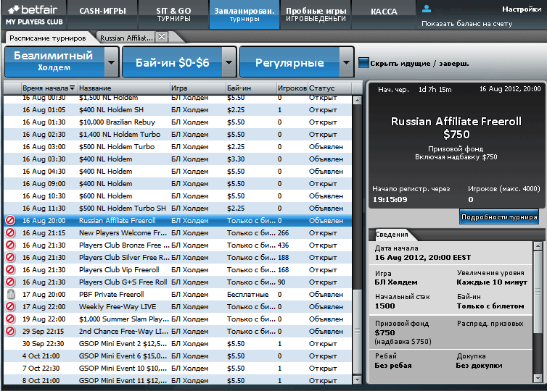Click the restricted icon for Players Club Vip Freeroll
Image resolution: width=547 pixels, height=391 pixels.
point(10,269)
